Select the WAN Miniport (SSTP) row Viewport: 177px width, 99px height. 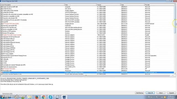click(x=87, y=52)
